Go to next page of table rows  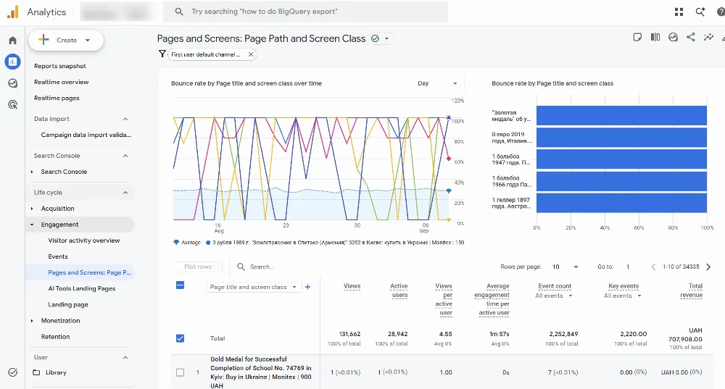point(708,267)
